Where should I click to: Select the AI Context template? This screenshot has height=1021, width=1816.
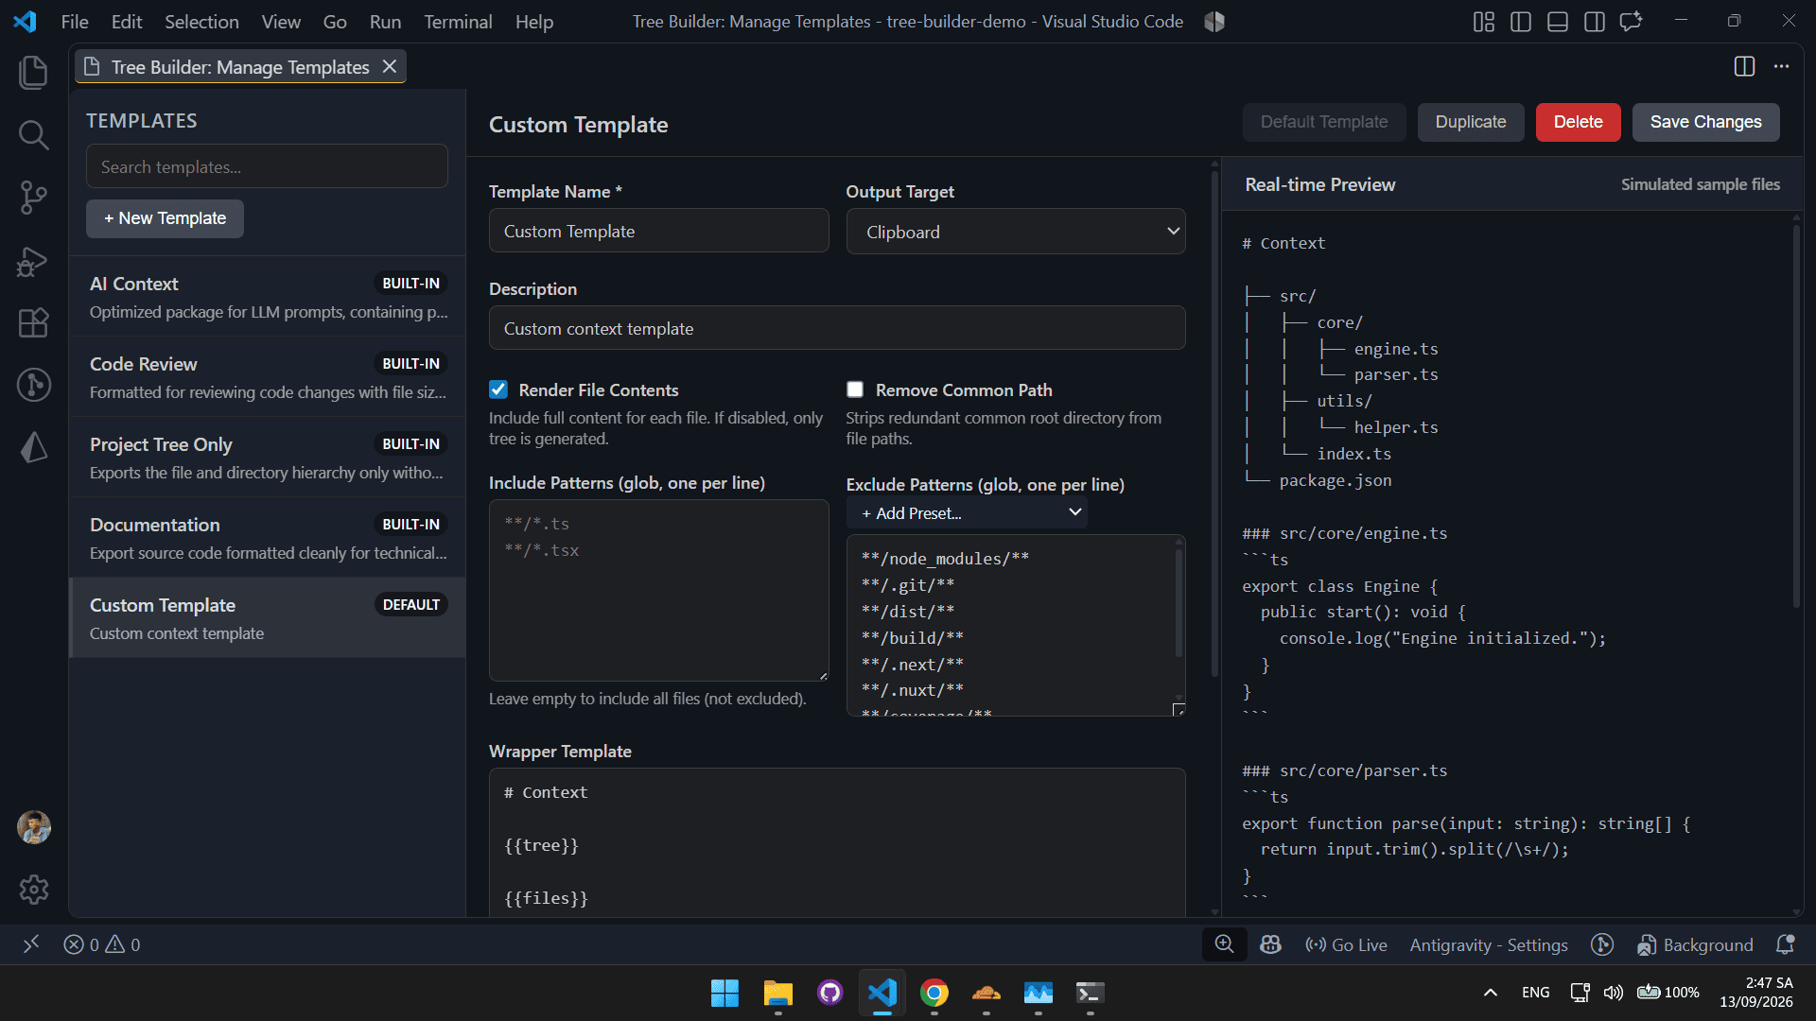(268, 297)
